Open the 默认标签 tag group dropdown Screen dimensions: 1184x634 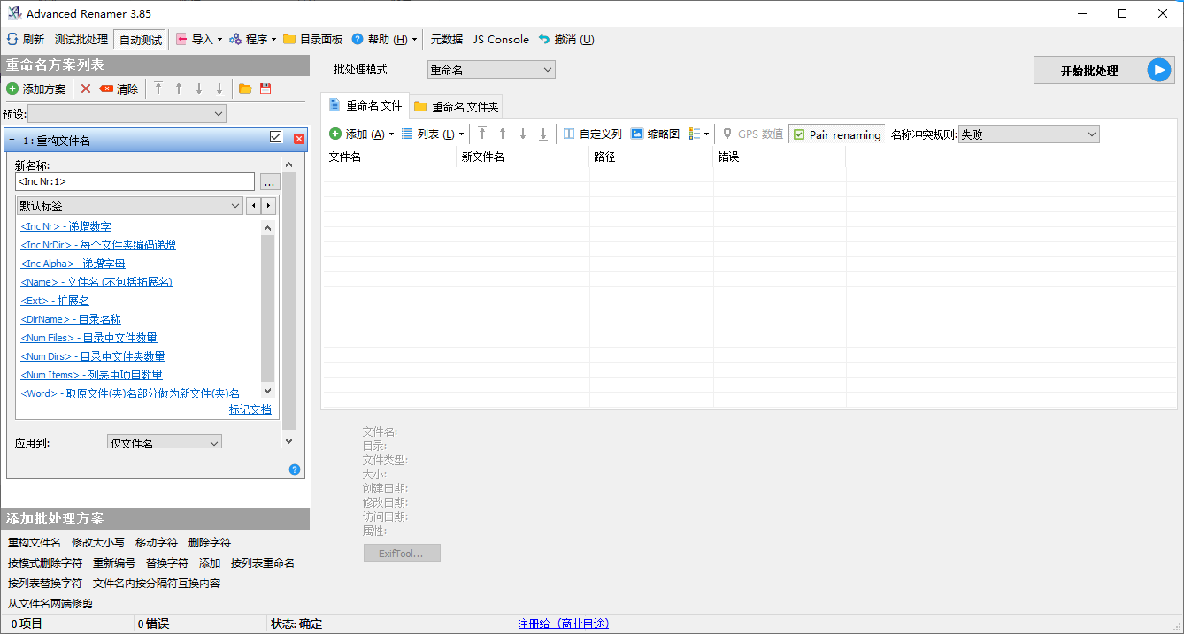click(129, 205)
